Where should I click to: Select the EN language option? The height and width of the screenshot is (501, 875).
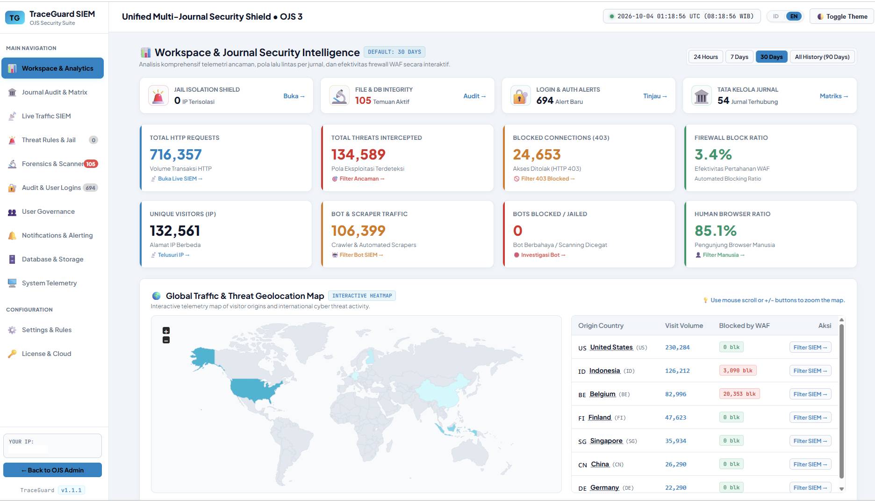click(794, 16)
